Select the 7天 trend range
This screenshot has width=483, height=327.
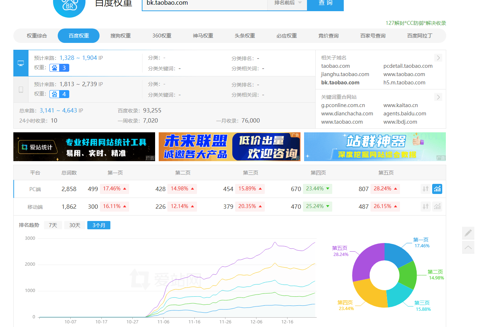coord(53,225)
